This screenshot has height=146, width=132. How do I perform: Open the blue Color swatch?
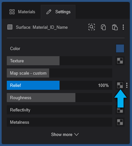pyautogui.click(x=120, y=48)
